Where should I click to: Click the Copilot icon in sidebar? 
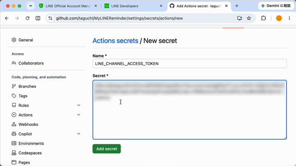tap(14, 134)
